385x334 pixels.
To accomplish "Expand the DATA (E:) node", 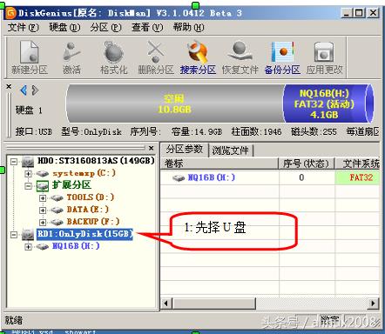I will pyautogui.click(x=43, y=210).
